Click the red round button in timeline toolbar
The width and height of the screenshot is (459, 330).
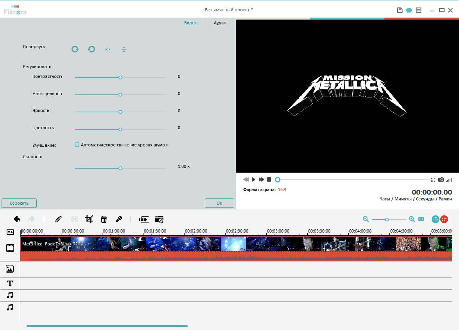pos(444,219)
